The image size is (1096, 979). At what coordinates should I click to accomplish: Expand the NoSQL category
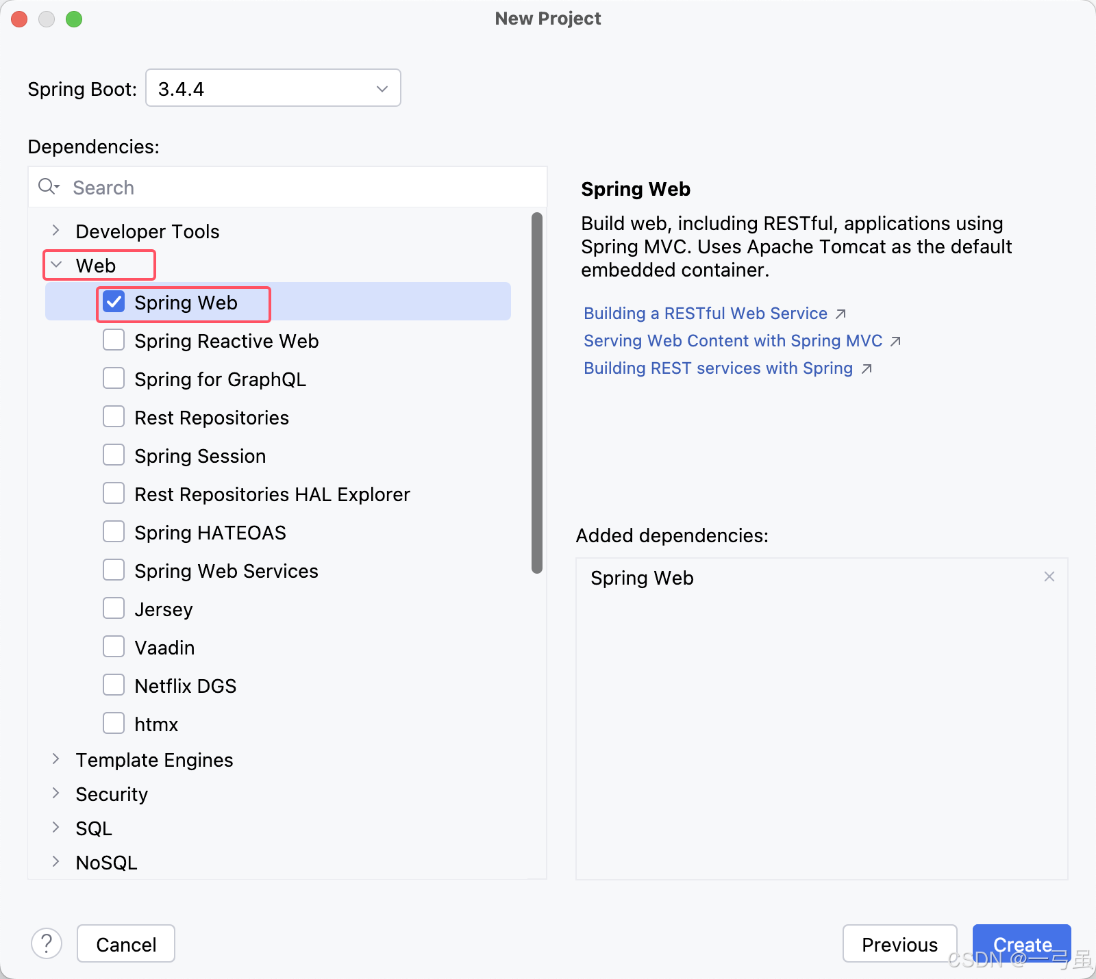56,862
